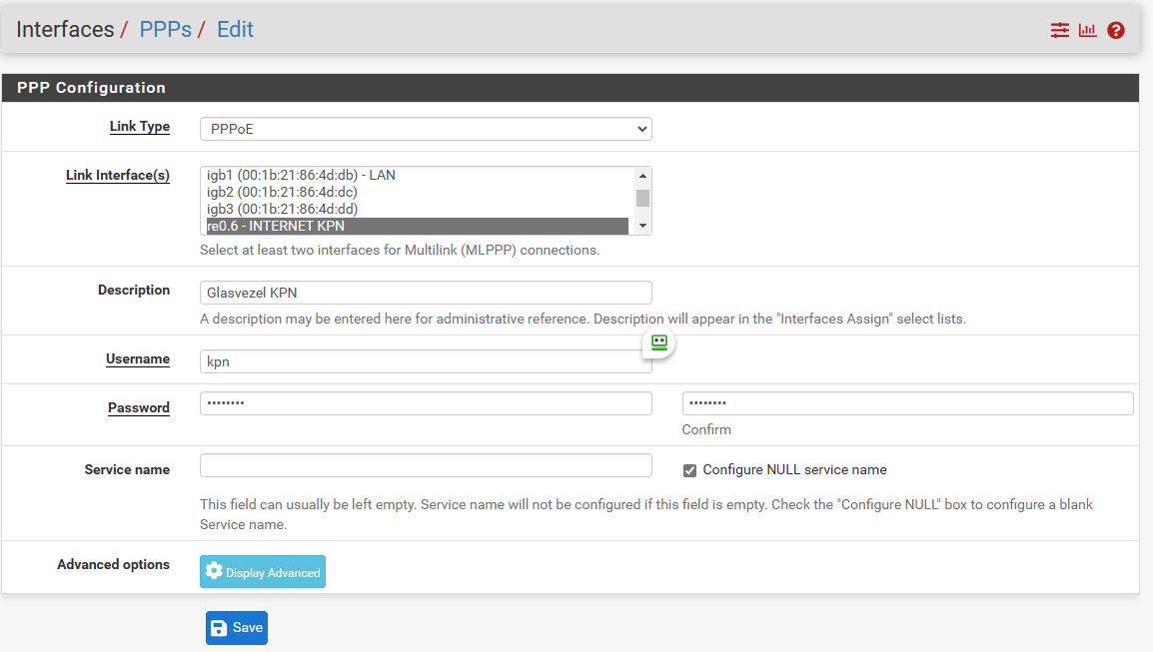Open the Link Type dropdown

(x=426, y=129)
